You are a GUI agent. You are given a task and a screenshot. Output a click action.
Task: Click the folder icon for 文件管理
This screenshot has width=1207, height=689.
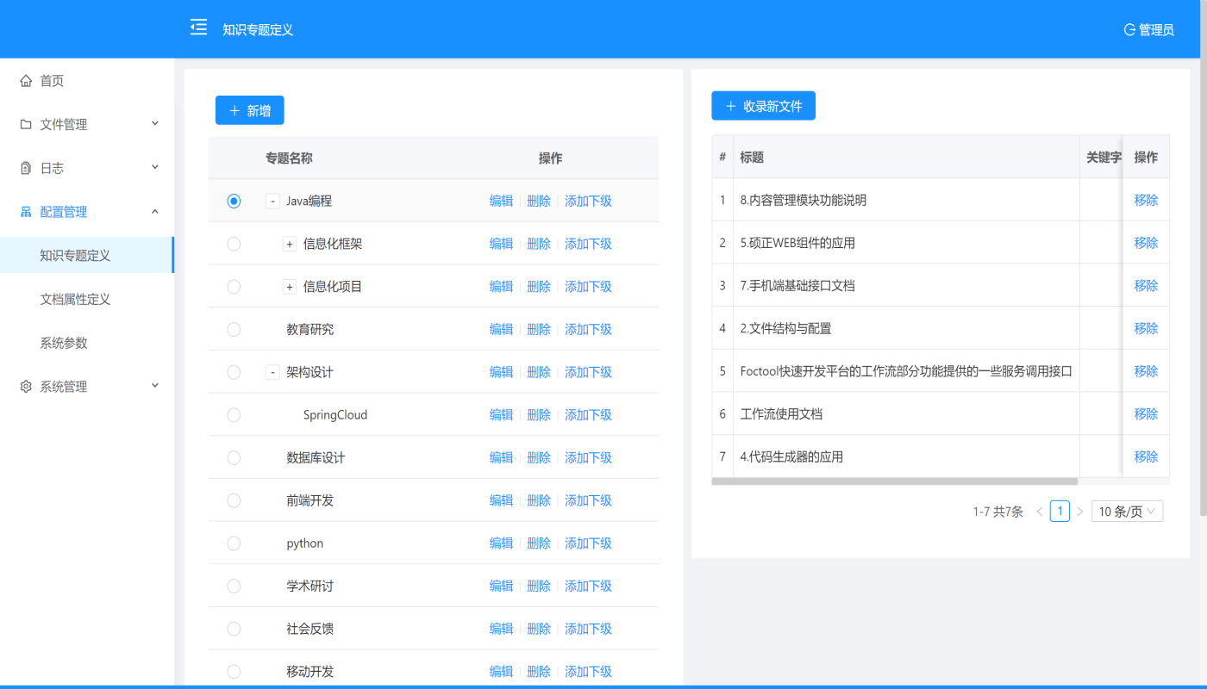pyautogui.click(x=24, y=123)
